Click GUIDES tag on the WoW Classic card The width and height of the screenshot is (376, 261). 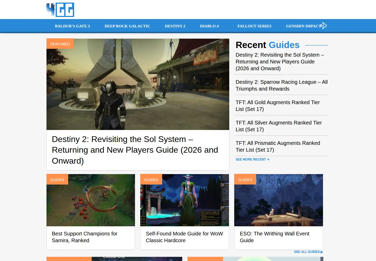[x=151, y=180]
